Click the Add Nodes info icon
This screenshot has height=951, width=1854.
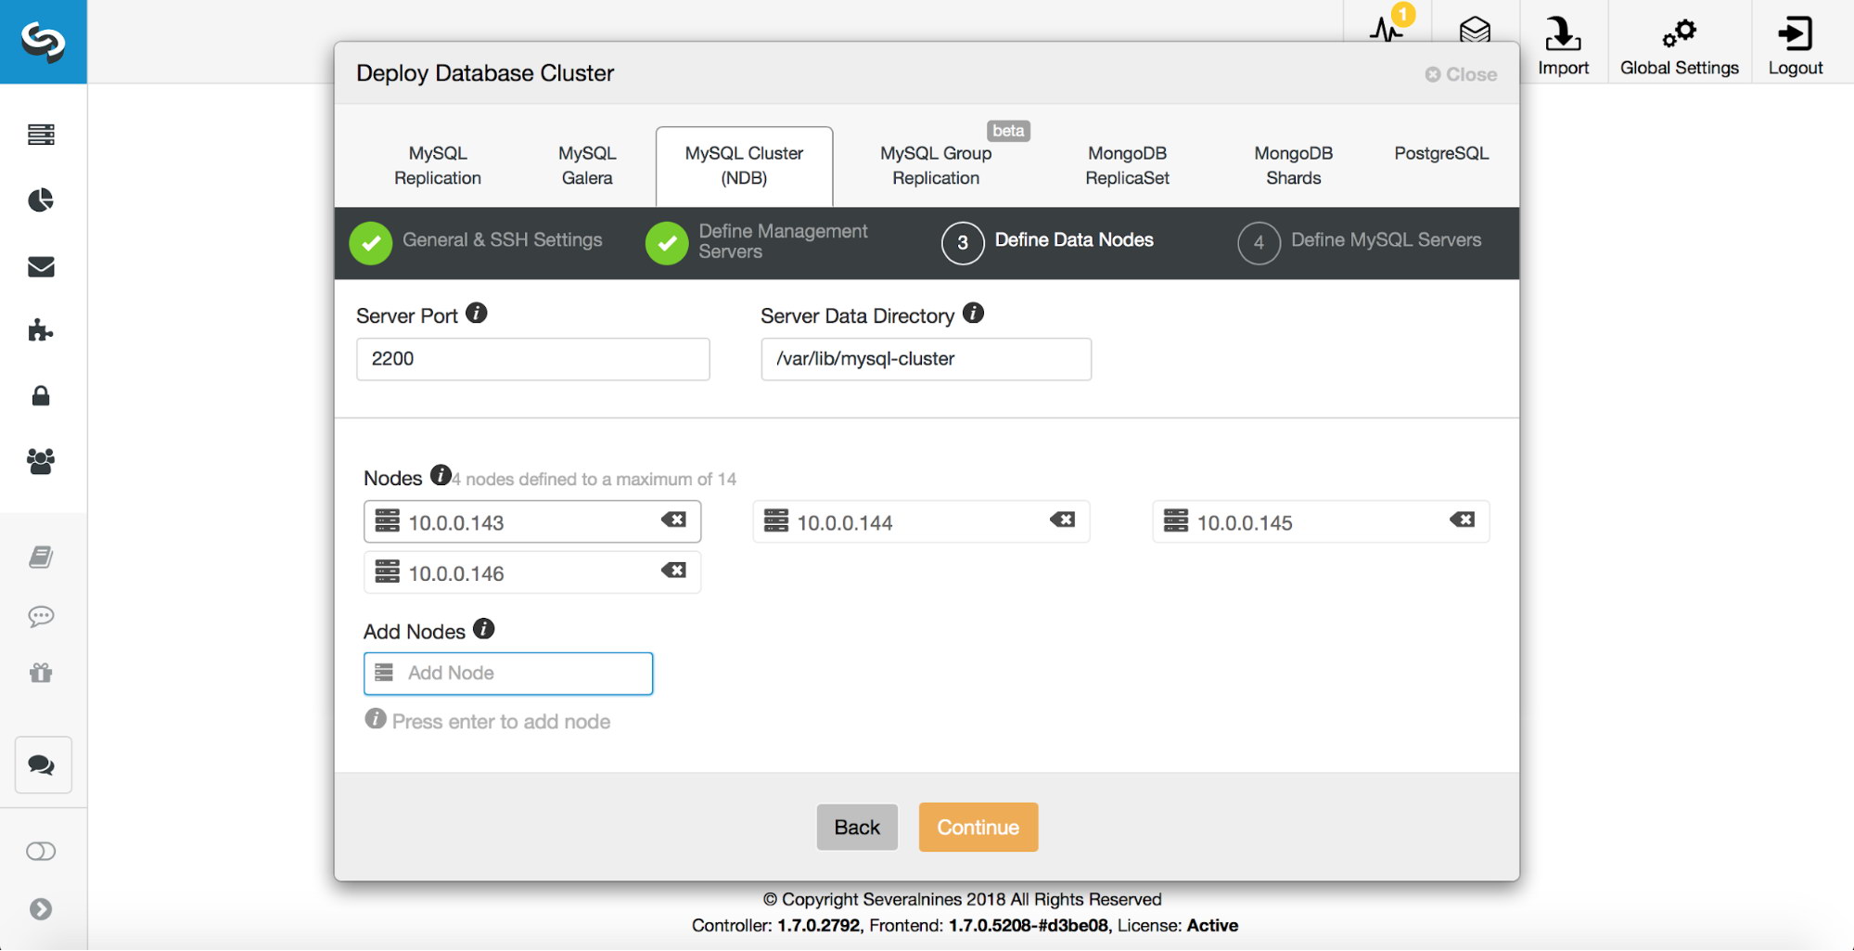tap(484, 628)
